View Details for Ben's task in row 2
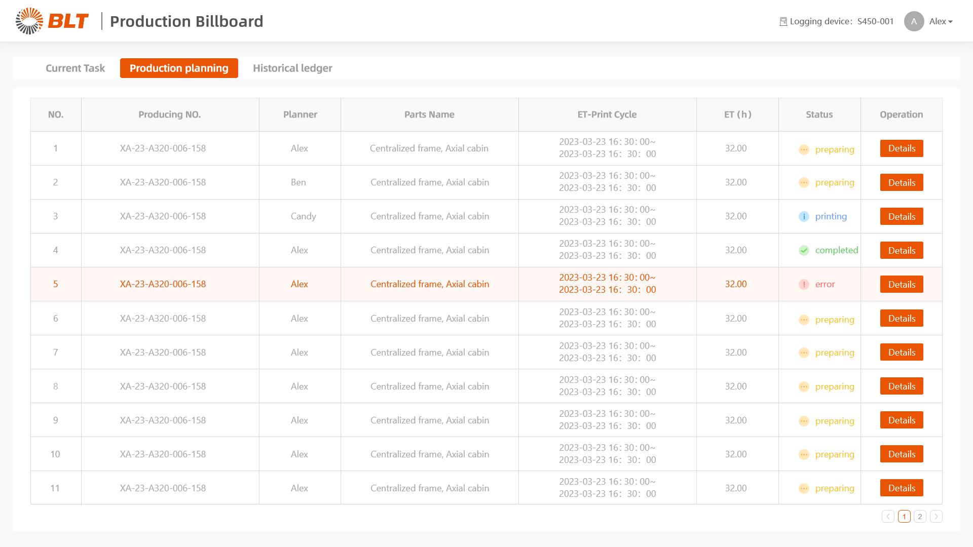The image size is (973, 547). pos(902,182)
